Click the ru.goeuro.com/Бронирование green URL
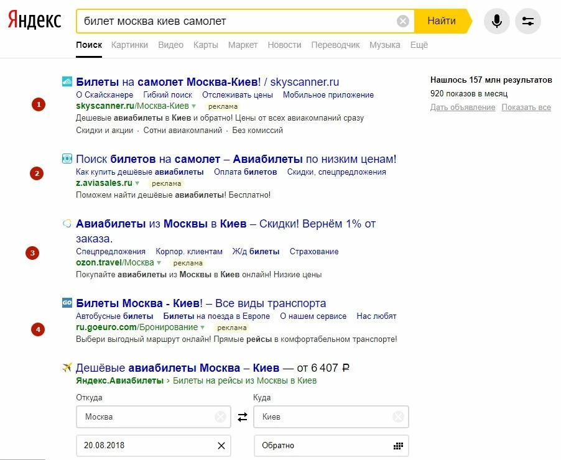 [x=137, y=328]
